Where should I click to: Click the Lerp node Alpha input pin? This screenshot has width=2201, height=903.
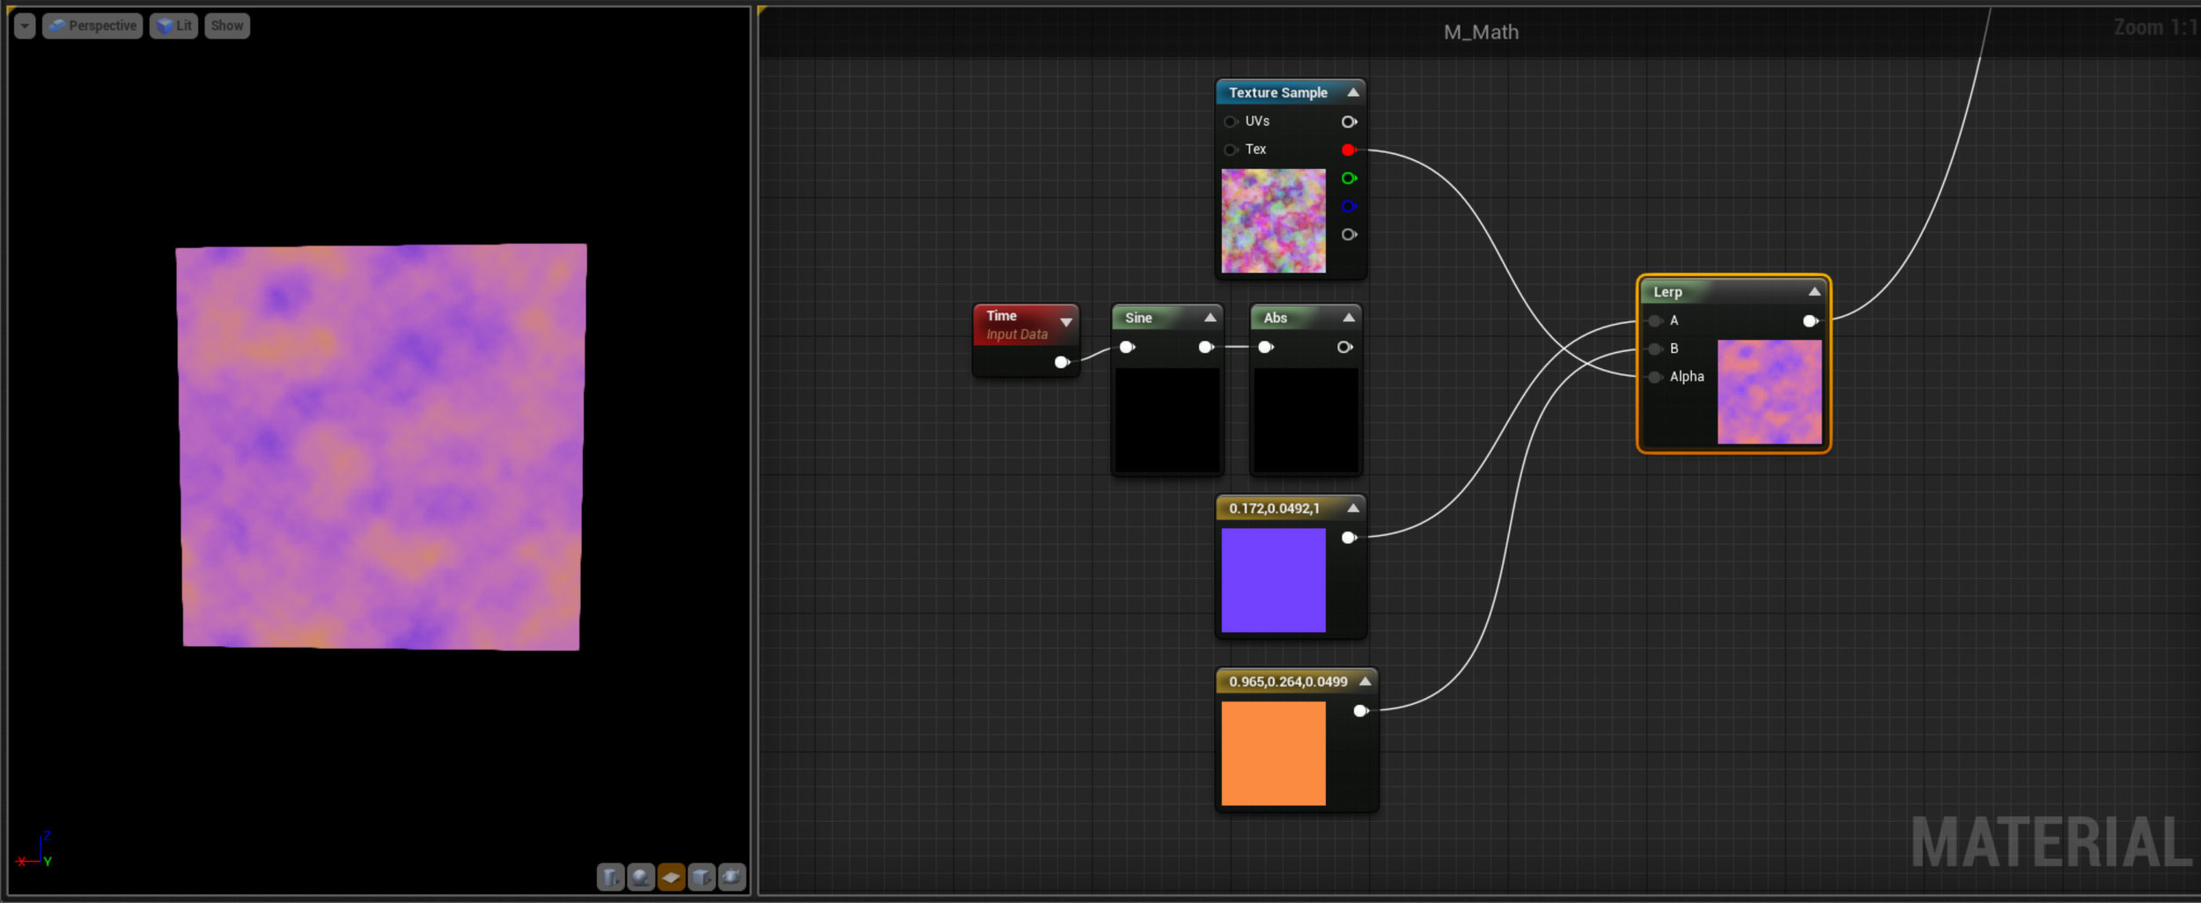pos(1655,377)
